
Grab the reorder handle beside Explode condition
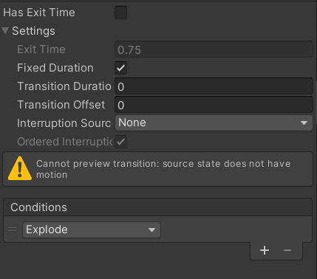coord(13,230)
